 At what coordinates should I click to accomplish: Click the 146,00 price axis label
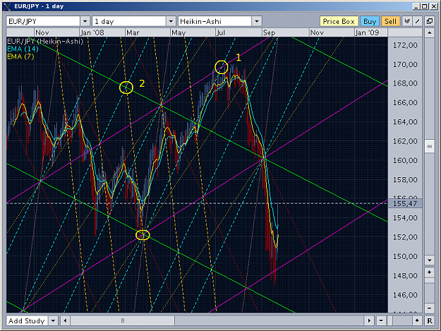coord(405,295)
